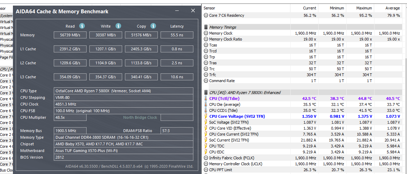Click the Tras row icon
Screen dimensions: 407x174
coord(206,63)
